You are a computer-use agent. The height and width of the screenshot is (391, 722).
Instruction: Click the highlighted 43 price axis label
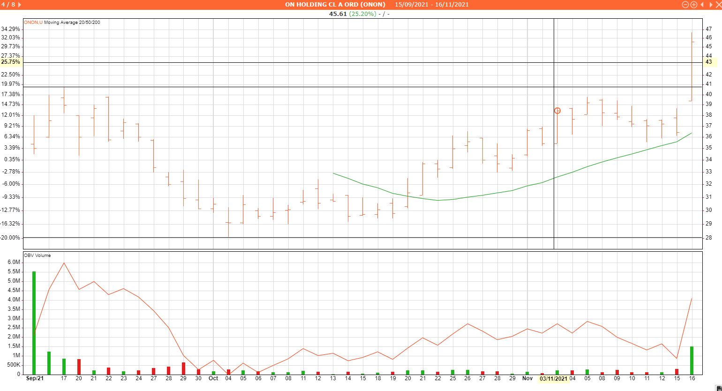[709, 62]
